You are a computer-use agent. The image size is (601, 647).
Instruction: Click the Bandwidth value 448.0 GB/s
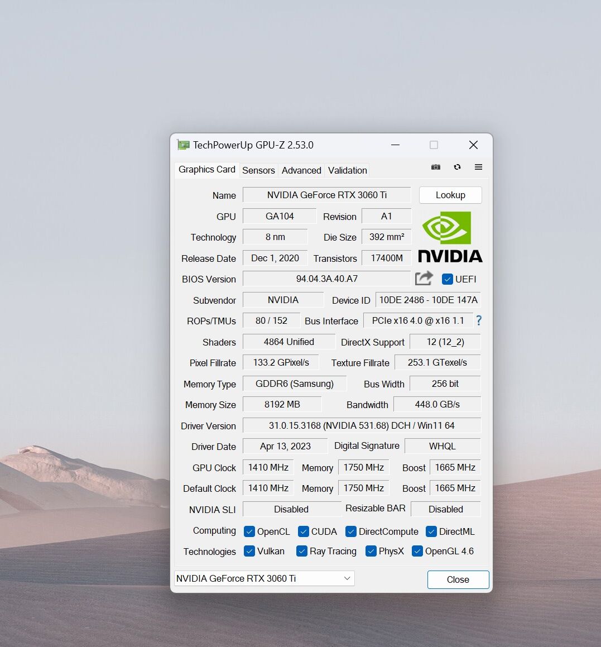coord(437,404)
